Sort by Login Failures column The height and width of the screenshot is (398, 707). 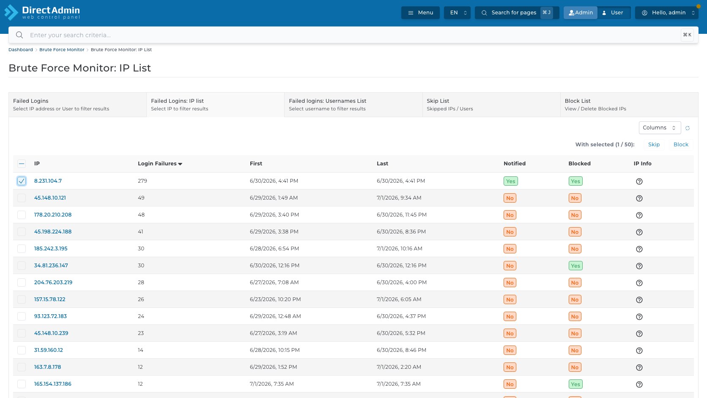(160, 164)
